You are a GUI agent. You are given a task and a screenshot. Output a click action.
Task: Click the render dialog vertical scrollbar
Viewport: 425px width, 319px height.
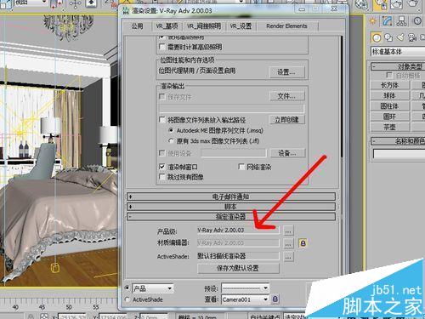pos(341,96)
